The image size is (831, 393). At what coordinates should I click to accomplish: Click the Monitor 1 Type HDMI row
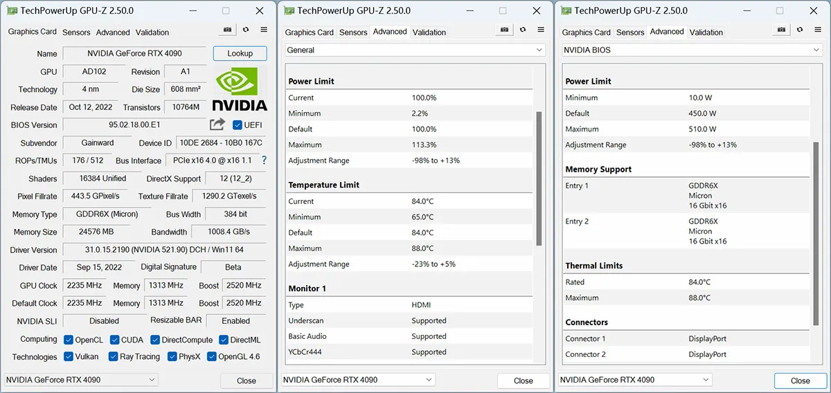[x=410, y=305]
